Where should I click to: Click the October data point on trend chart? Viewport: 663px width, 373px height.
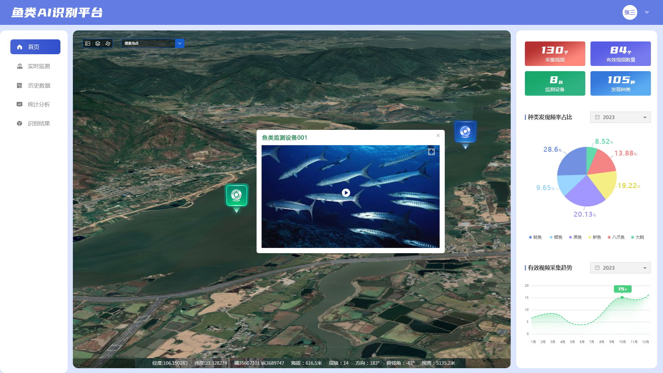[622, 297]
